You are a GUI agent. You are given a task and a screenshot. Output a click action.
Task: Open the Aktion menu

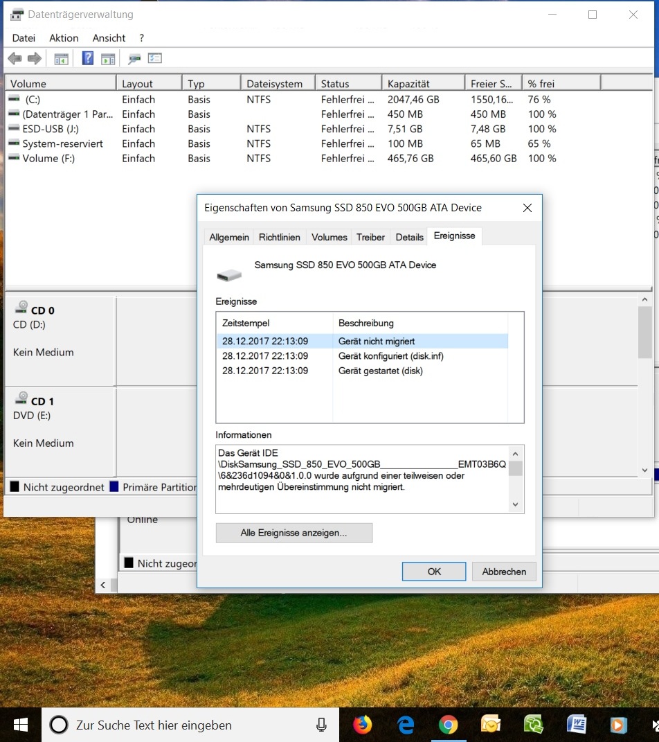click(64, 38)
